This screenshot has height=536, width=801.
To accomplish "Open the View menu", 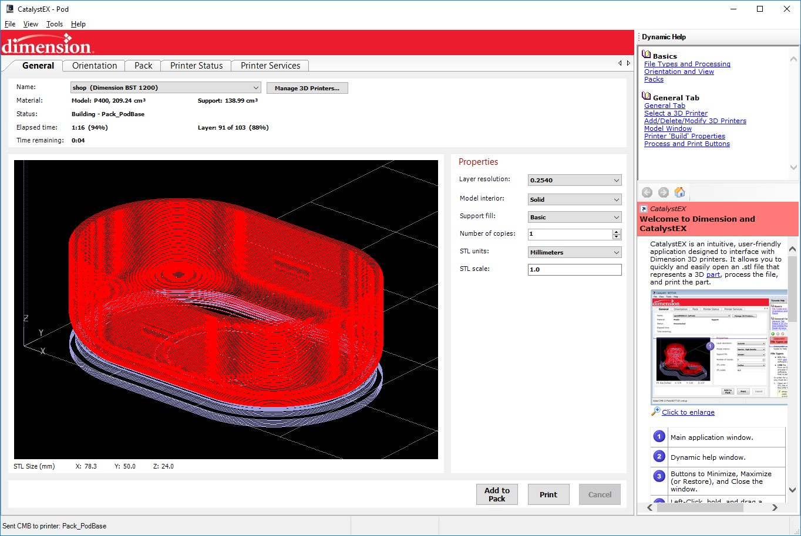I will click(31, 24).
